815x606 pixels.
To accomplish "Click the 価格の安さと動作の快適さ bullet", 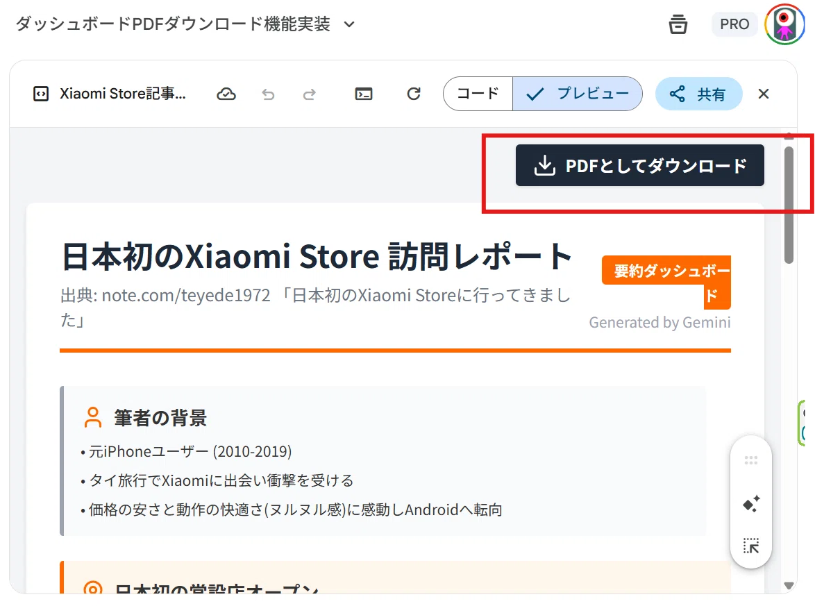I will tap(292, 510).
